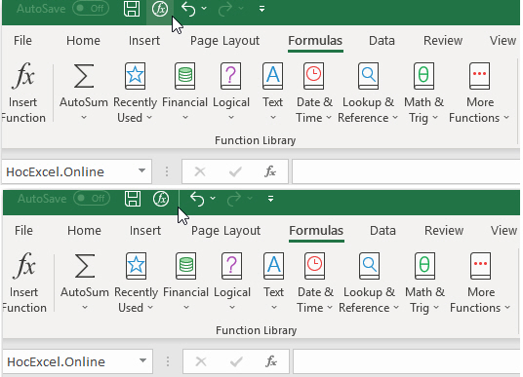Switch to Data tab in top window
The image size is (523, 377).
point(382,41)
